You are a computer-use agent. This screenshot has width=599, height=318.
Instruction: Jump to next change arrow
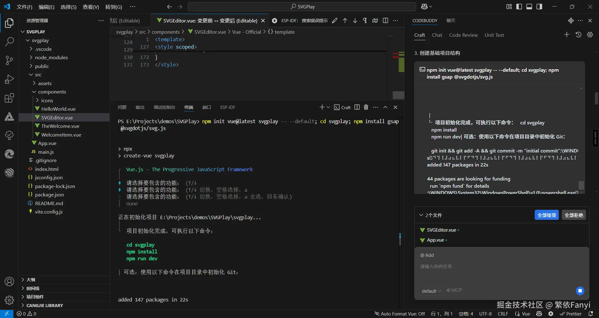coord(355,21)
